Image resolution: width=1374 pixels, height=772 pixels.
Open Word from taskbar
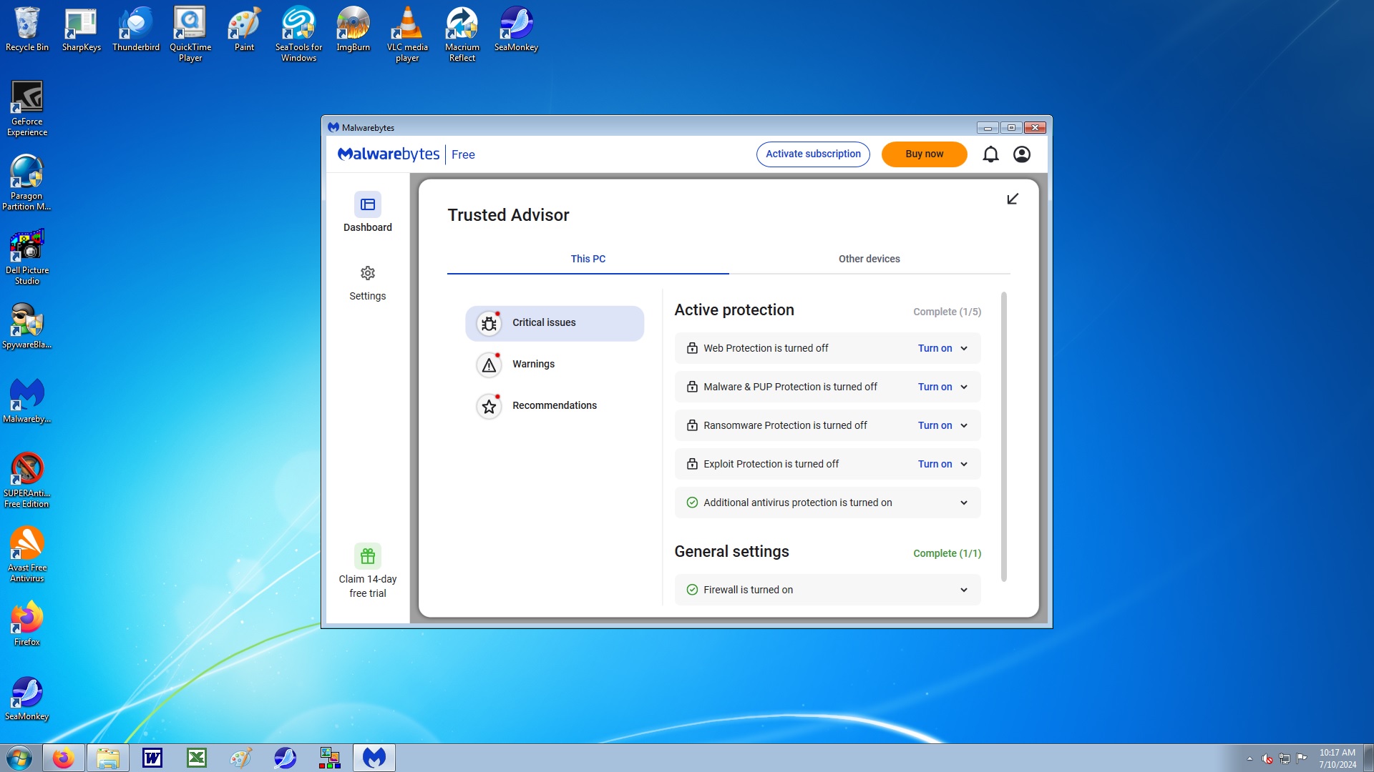pos(152,758)
